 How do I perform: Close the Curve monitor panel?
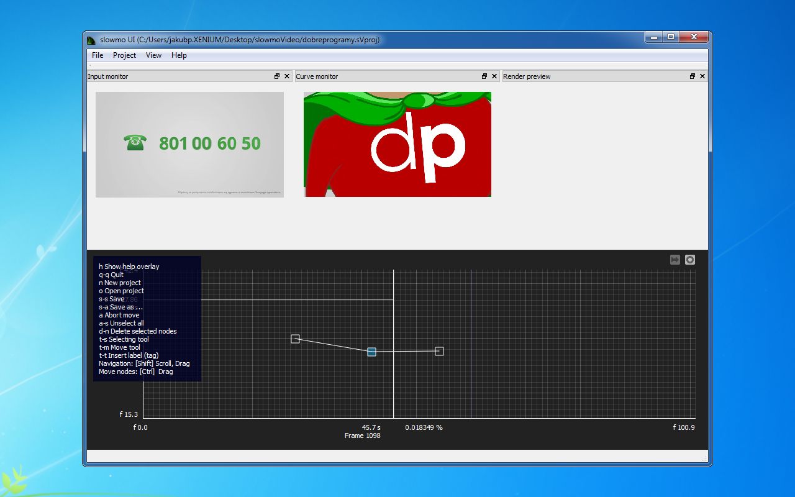point(494,76)
